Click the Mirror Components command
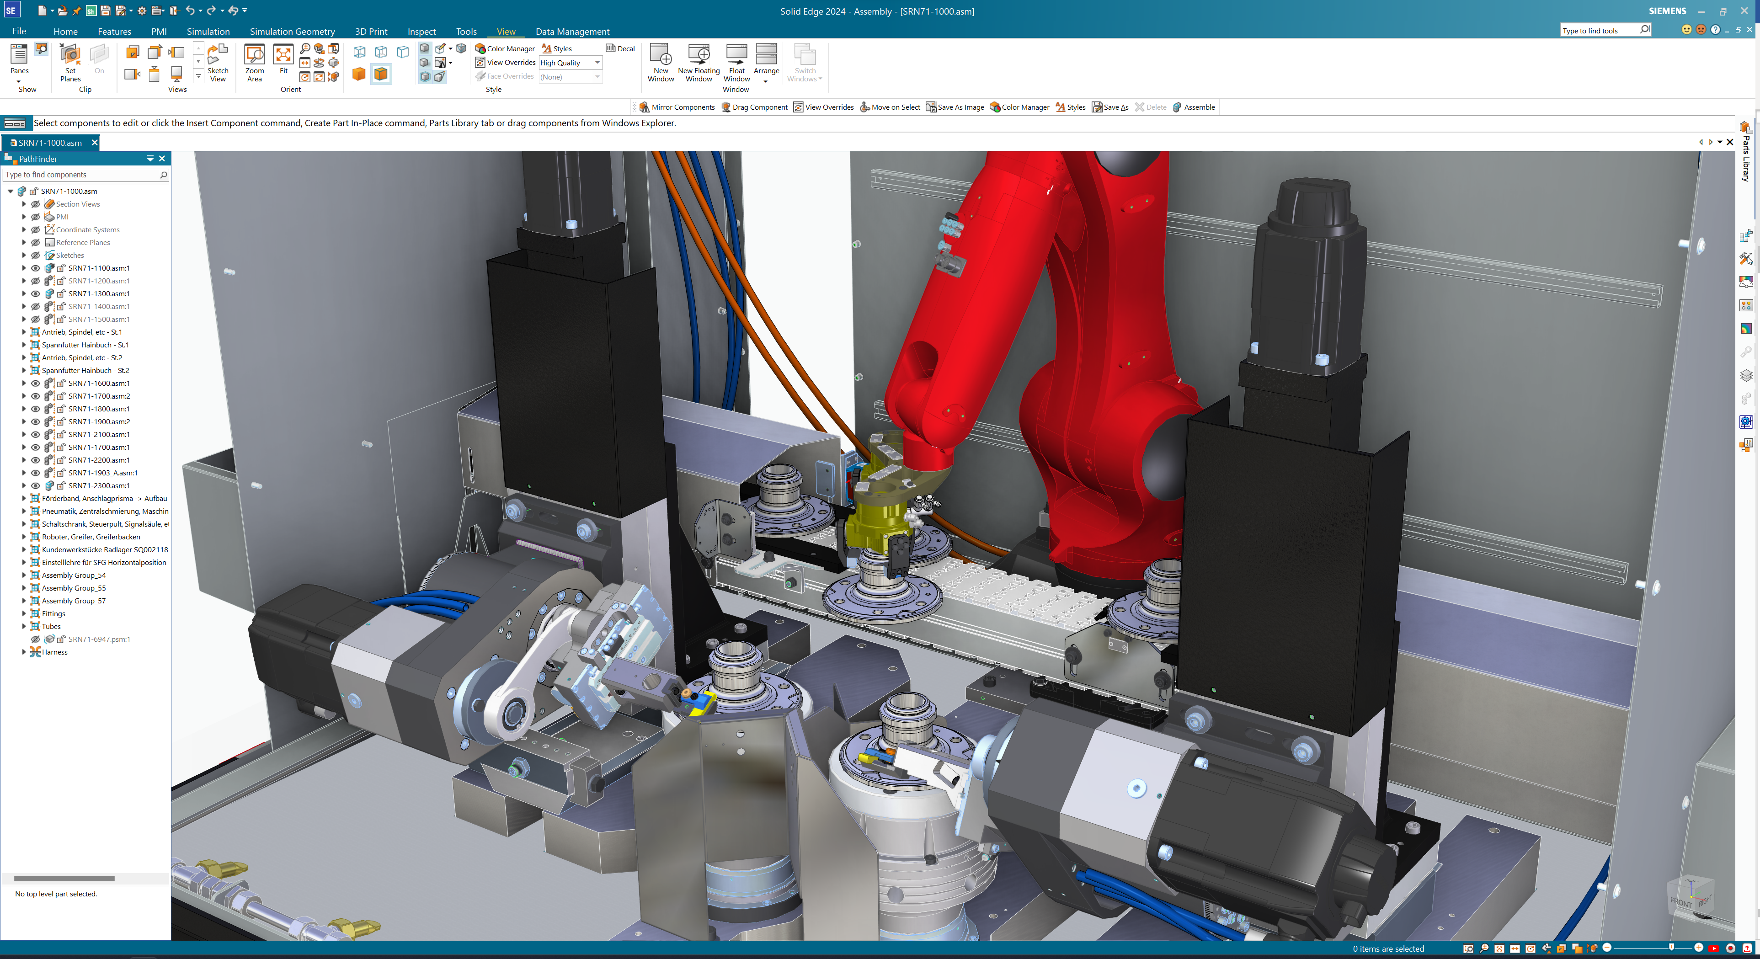The height and width of the screenshot is (959, 1760). 677,107
